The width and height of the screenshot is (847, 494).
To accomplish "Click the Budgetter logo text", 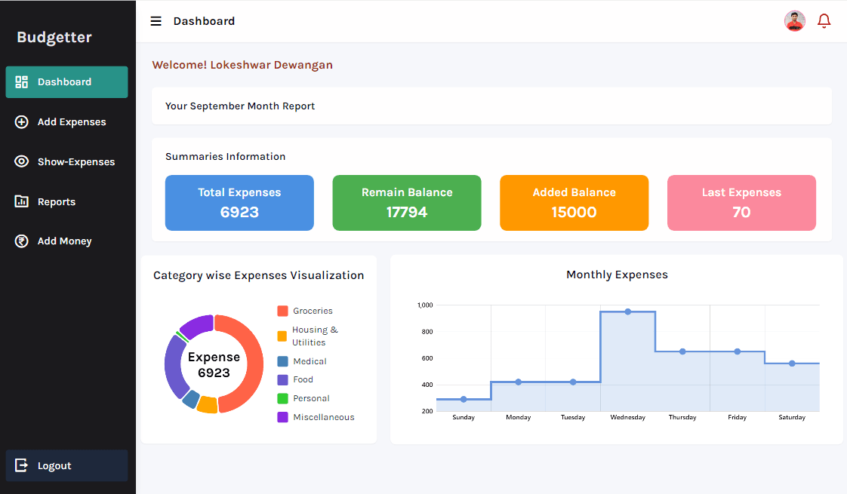I will point(54,37).
